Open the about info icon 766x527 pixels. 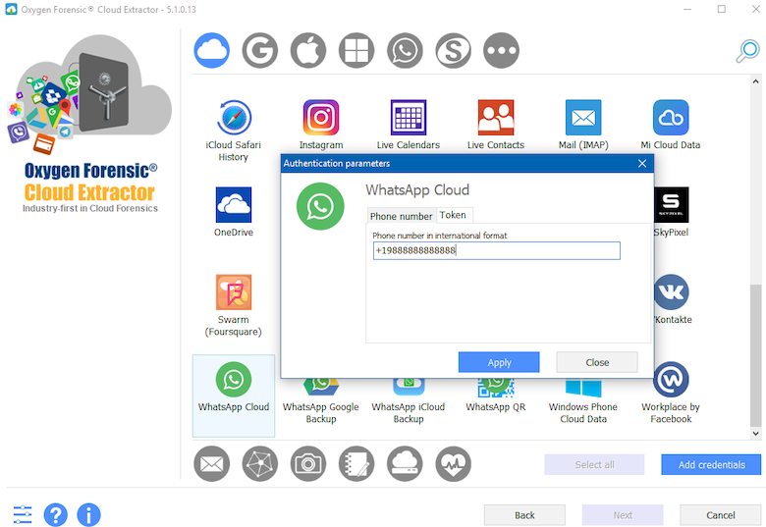[x=89, y=515]
